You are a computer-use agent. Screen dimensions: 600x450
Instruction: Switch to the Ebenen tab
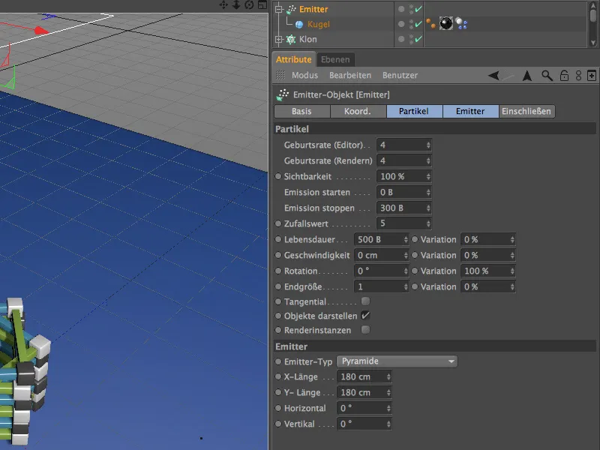[335, 60]
